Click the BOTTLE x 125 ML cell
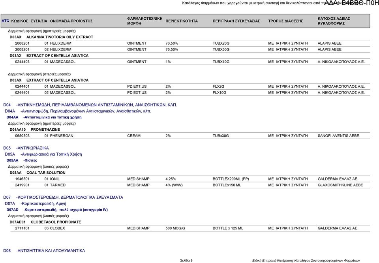This screenshot has height=263, width=379. coord(228,228)
